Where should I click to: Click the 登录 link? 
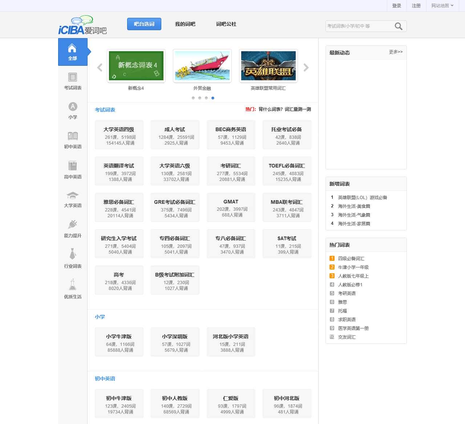click(x=397, y=6)
